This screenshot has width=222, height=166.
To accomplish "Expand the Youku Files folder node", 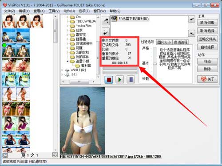I will click(x=67, y=26).
